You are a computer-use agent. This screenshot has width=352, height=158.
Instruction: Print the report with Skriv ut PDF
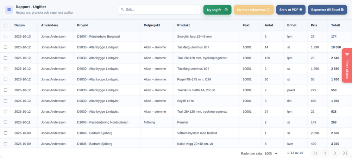coord(291,10)
